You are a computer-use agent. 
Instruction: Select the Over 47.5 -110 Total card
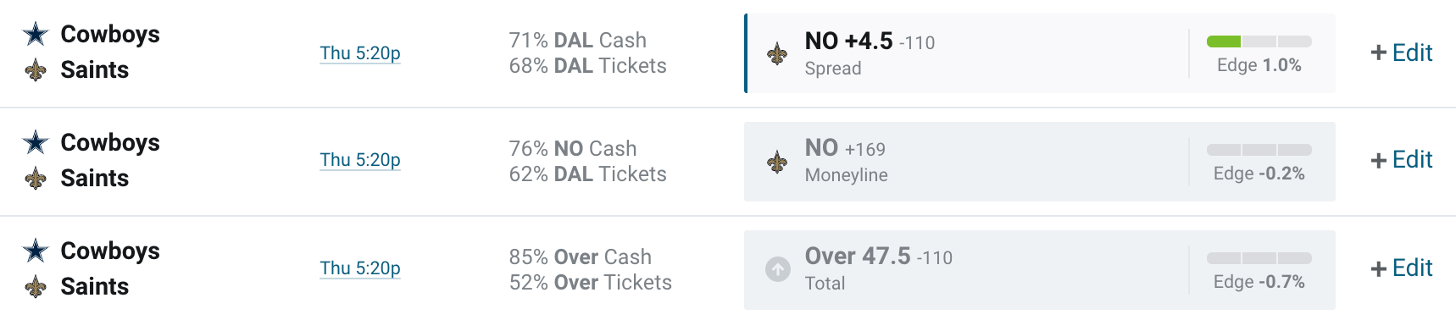pyautogui.click(x=1040, y=270)
